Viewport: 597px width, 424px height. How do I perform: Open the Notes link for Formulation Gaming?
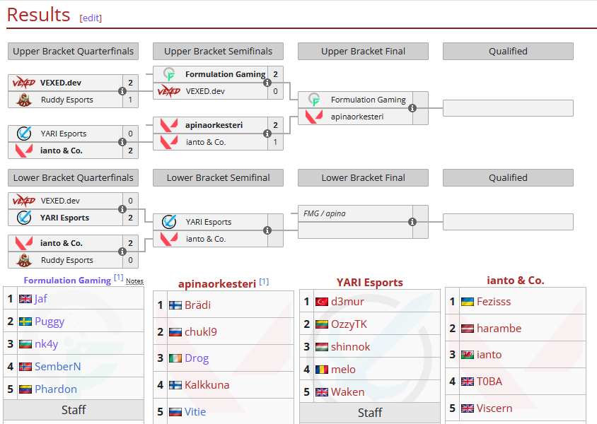(x=134, y=281)
